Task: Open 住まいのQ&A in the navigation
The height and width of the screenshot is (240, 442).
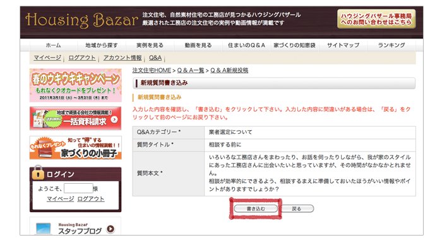Action: pos(246,45)
